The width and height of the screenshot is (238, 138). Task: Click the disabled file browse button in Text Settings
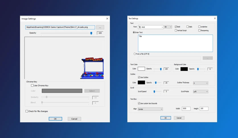tap(208, 58)
